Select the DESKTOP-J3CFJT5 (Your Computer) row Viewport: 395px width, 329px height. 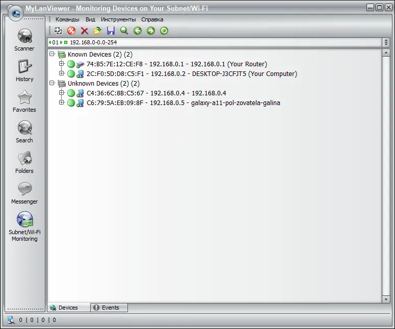(192, 74)
